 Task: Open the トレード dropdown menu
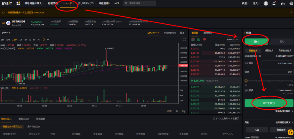pos(68,3)
